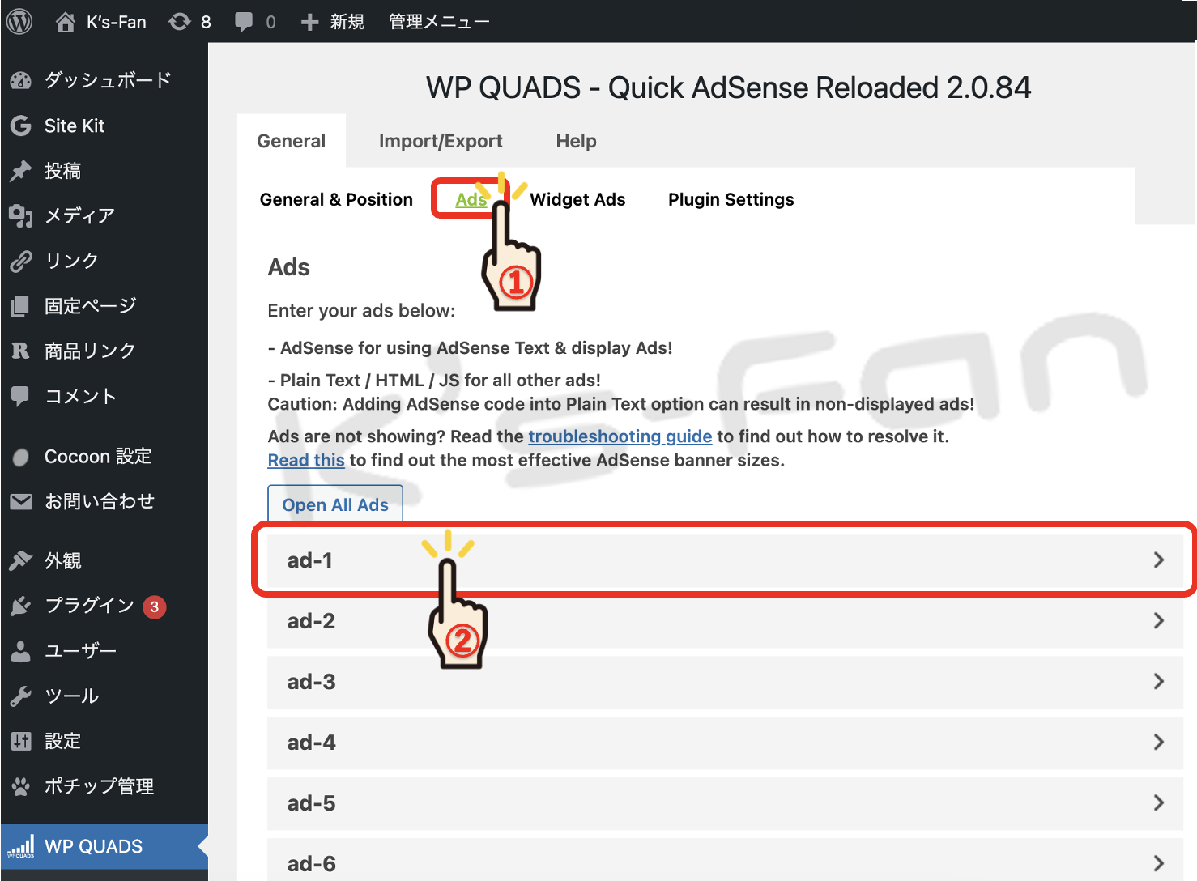Click the Site Kit Google icon
1197x881 pixels.
[x=20, y=126]
